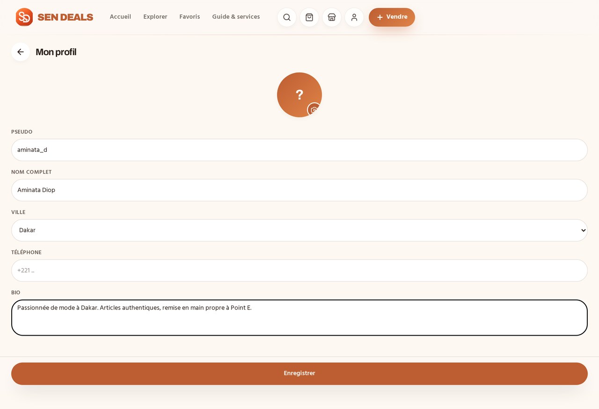Image resolution: width=599 pixels, height=409 pixels.
Task: Focus the Pseudo field with aminata_d
Action: [299, 150]
